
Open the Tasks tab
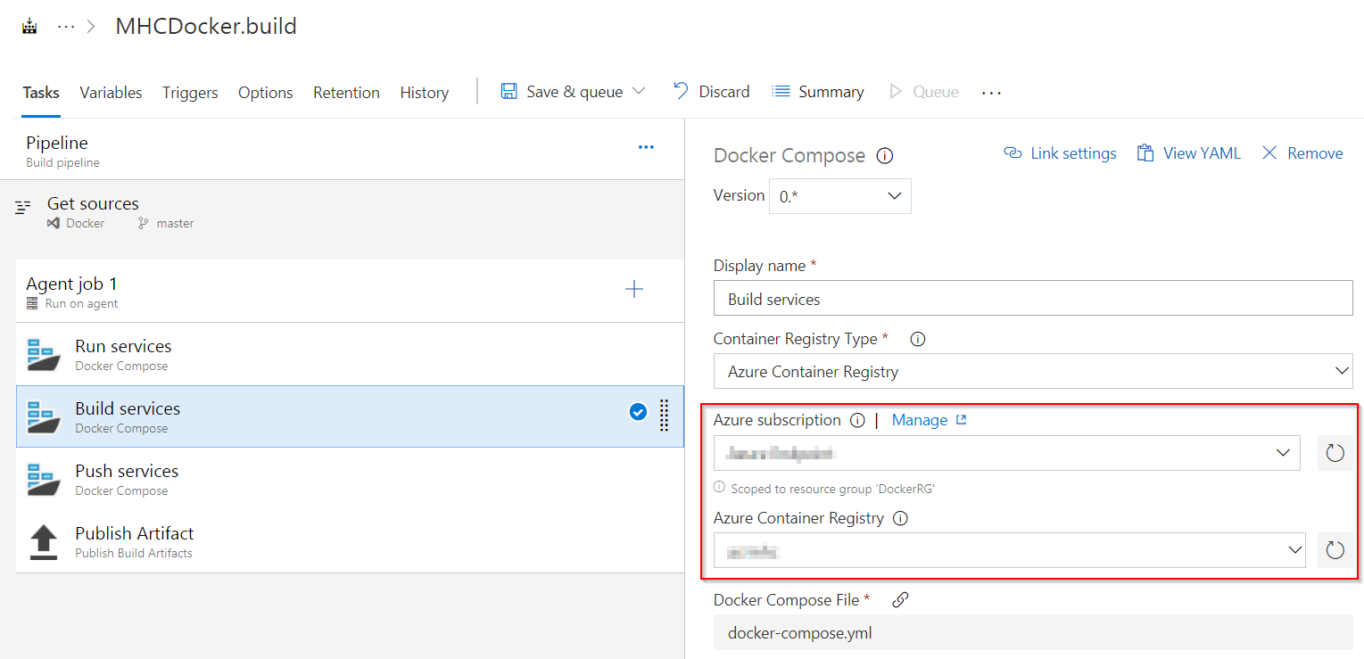[x=41, y=93]
